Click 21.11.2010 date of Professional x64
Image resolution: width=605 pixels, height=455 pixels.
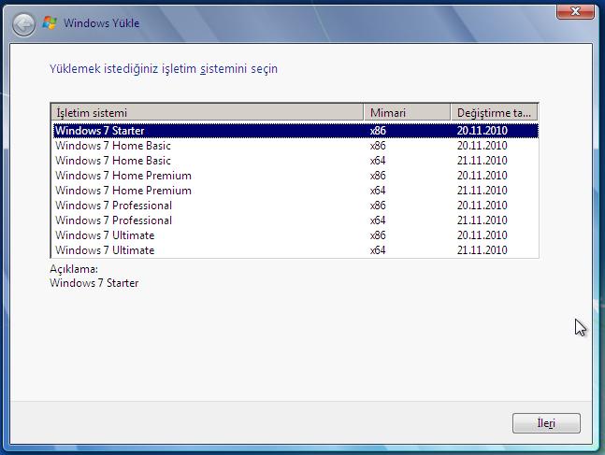coord(482,220)
